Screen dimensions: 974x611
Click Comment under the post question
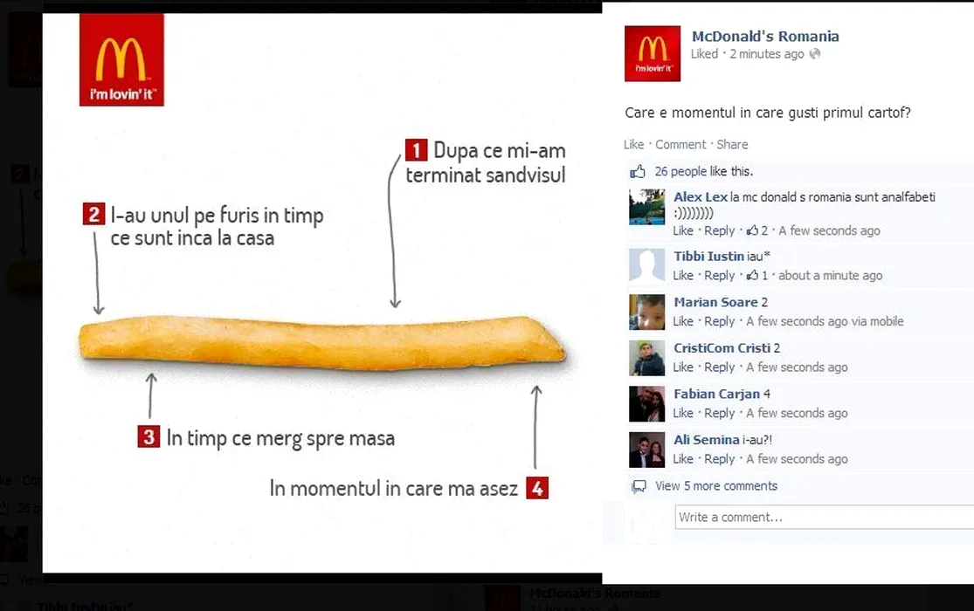click(x=680, y=144)
